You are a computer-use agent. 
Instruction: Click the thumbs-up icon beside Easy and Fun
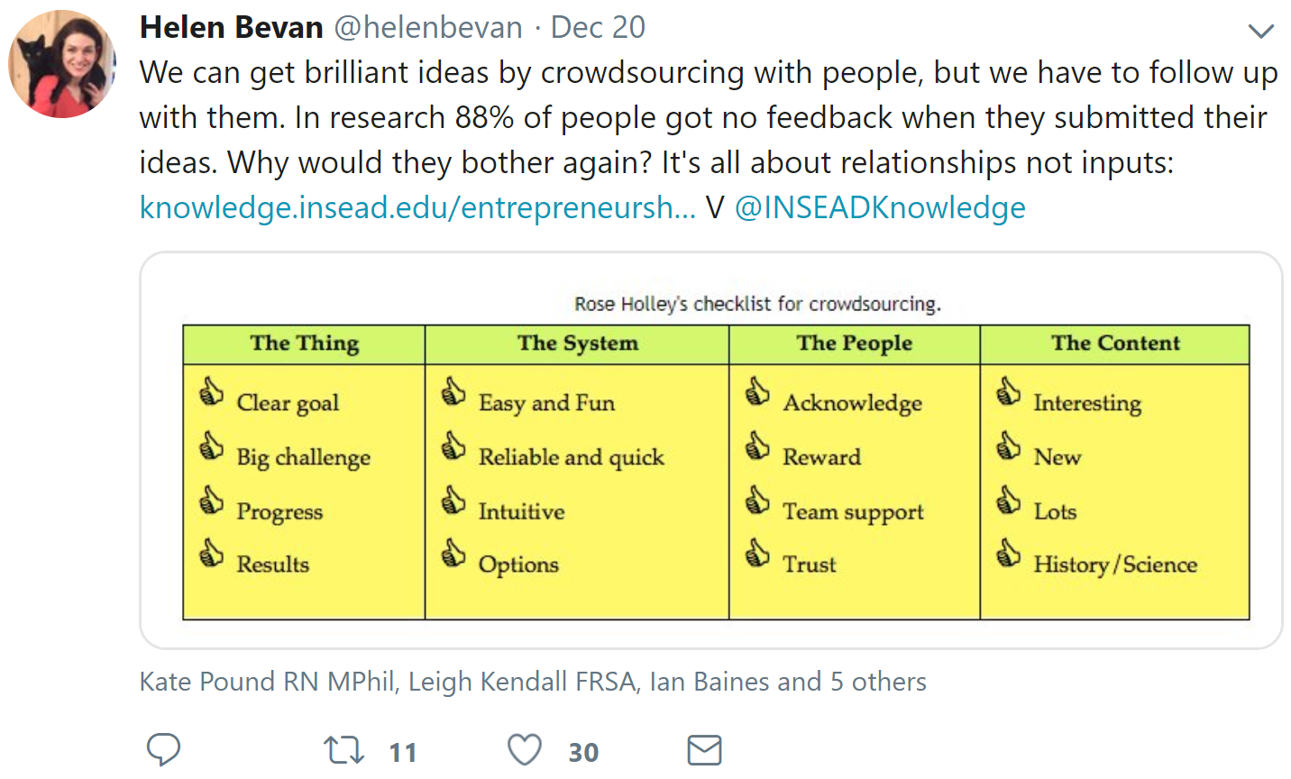tap(453, 392)
